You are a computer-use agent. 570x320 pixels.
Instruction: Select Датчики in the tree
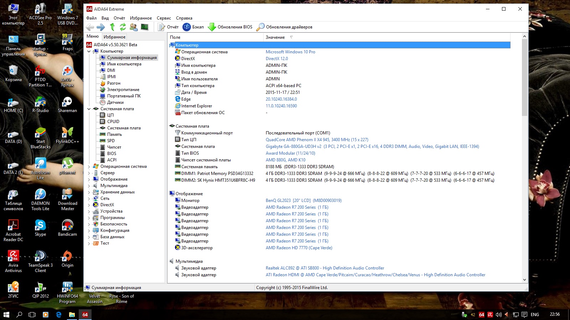[x=115, y=102]
